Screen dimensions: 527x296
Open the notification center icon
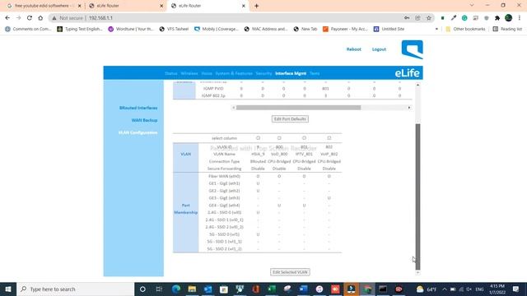(516, 289)
